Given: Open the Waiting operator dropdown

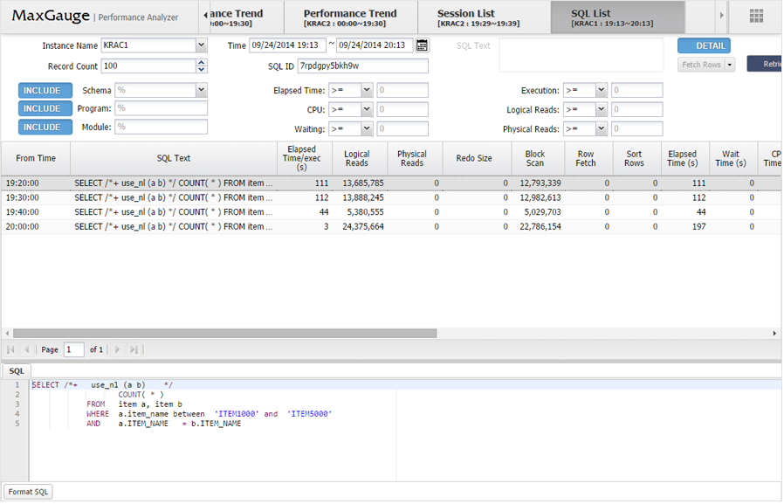Looking at the screenshot, I should [x=367, y=129].
